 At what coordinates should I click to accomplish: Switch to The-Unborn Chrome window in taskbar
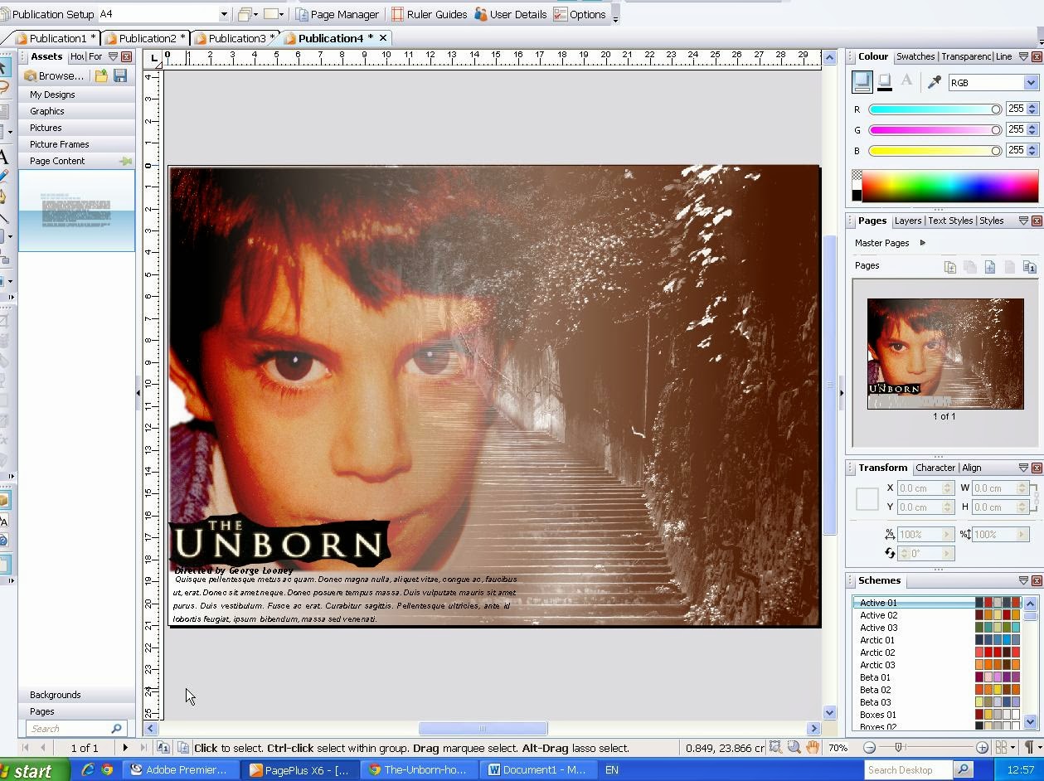pos(420,770)
